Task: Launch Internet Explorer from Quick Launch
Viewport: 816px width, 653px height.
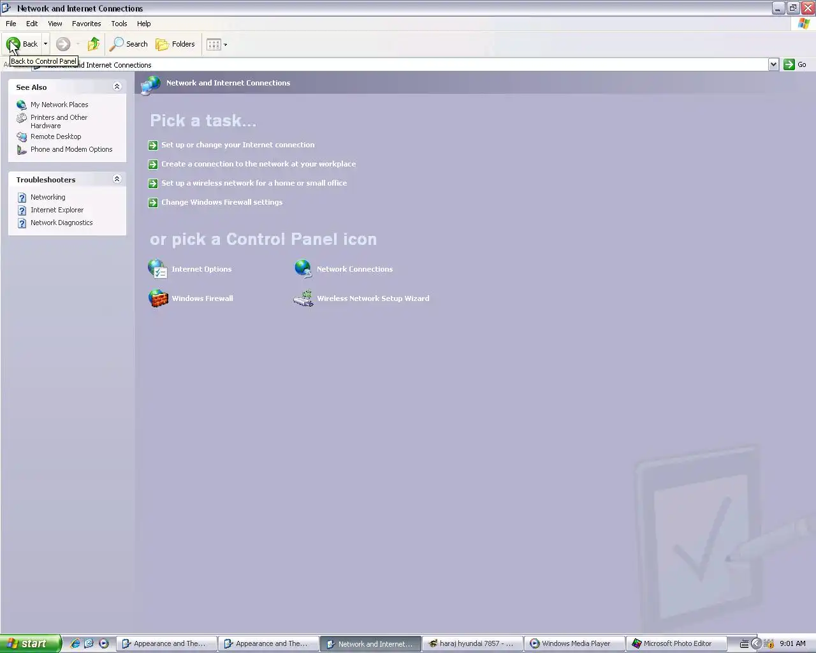Action: 75,643
